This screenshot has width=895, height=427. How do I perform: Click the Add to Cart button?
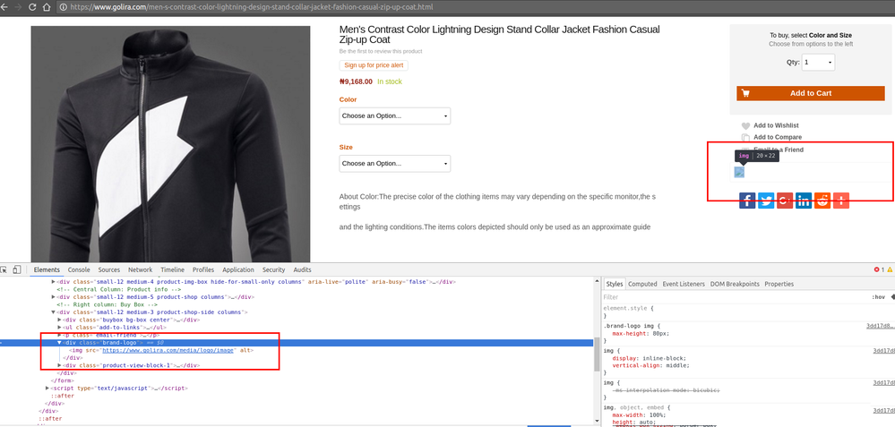tap(811, 93)
